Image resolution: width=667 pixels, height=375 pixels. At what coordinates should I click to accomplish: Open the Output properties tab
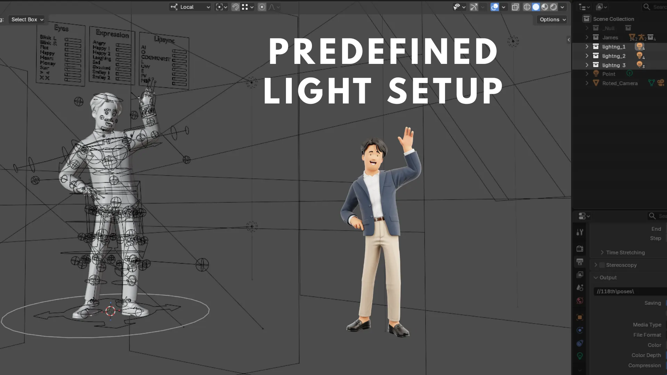tap(580, 262)
